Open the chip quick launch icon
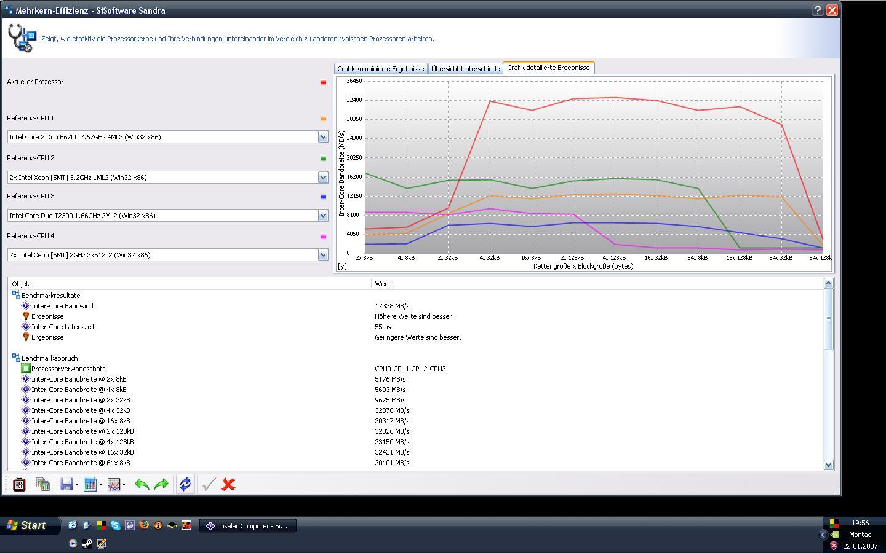Screen dimensions: 886x553 point(172,525)
